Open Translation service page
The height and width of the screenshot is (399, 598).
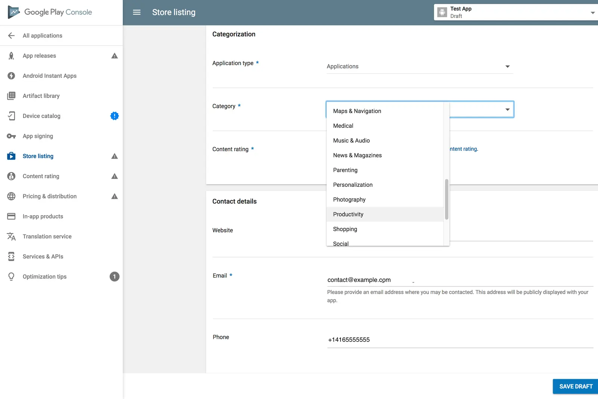click(47, 236)
